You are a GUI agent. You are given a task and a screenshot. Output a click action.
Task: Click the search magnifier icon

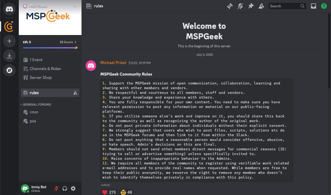(302, 6)
